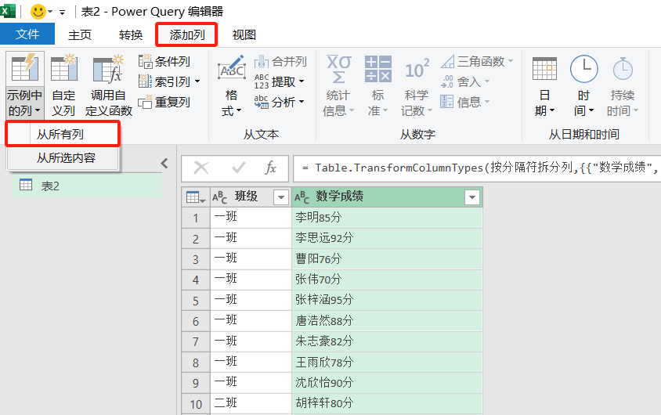This screenshot has height=415, width=661.
Task: Click the ABC type icon of 班级
Action: click(x=219, y=197)
